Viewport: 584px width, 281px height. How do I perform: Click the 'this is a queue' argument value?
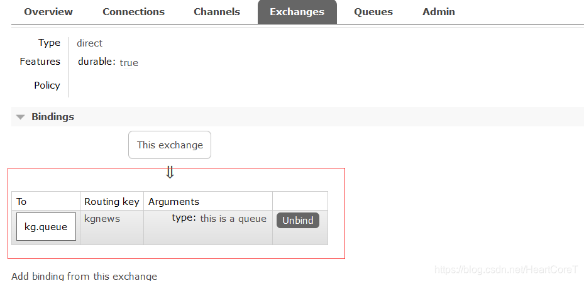(233, 219)
